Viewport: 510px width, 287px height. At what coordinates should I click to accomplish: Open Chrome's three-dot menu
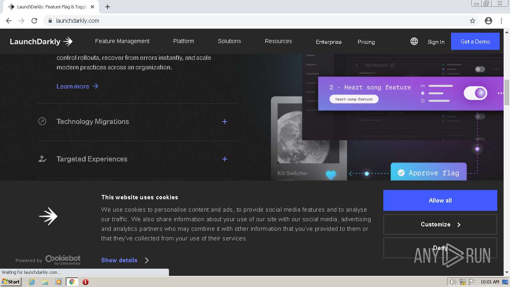(x=500, y=21)
